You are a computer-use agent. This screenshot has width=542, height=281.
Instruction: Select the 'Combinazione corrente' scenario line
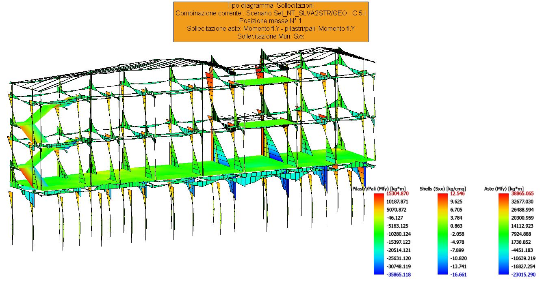pos(271,13)
